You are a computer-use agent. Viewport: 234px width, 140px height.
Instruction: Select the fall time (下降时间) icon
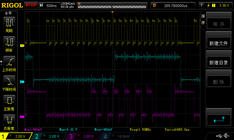[x=9, y=81]
